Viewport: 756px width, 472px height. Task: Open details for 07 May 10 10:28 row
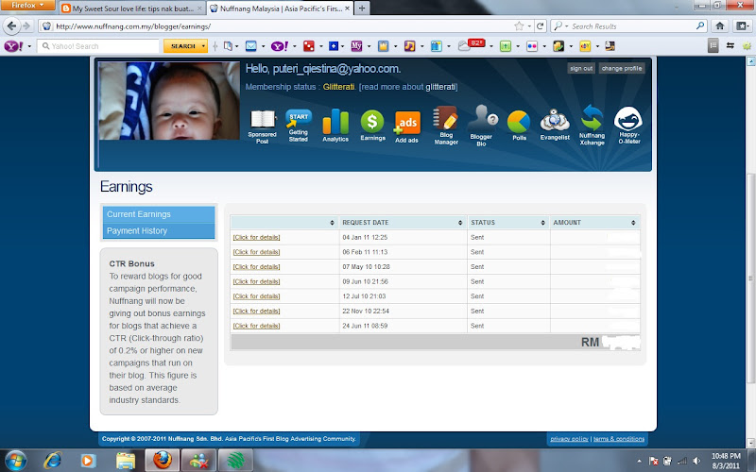[256, 267]
